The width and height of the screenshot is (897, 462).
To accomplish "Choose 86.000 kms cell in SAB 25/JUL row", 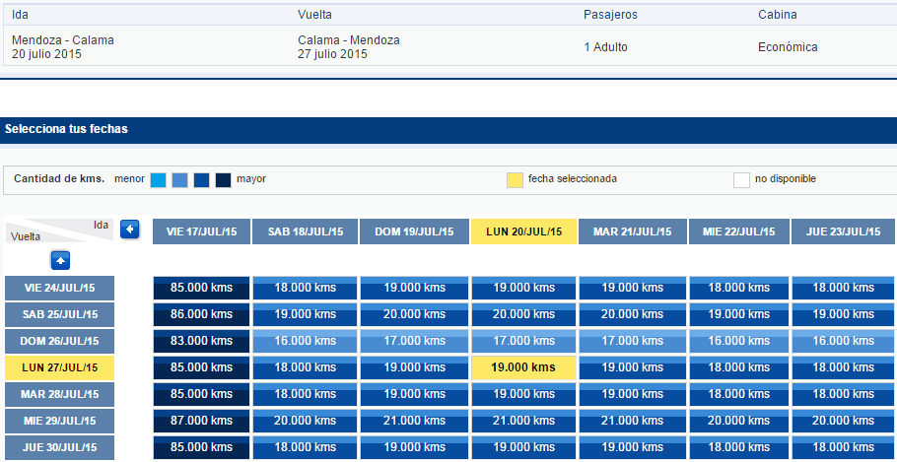I will click(201, 314).
